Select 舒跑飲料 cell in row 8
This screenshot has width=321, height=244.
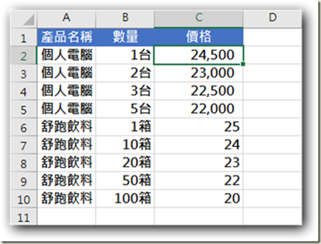[x=66, y=163]
